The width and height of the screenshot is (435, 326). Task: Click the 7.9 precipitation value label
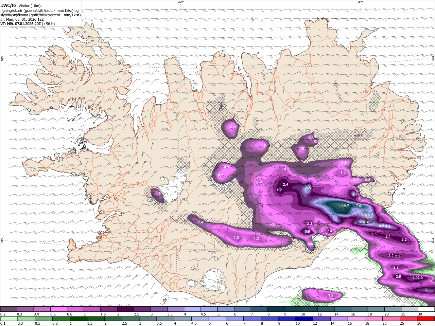[x=359, y=206]
